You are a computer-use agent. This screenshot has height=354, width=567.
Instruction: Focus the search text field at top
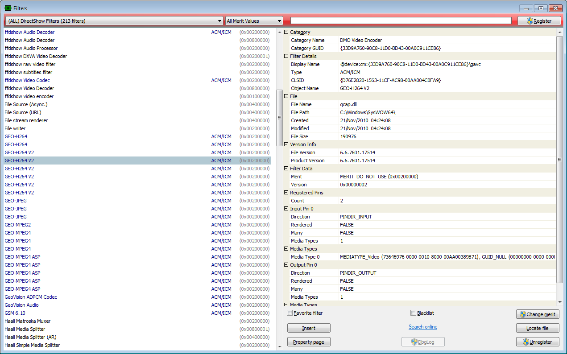(401, 21)
